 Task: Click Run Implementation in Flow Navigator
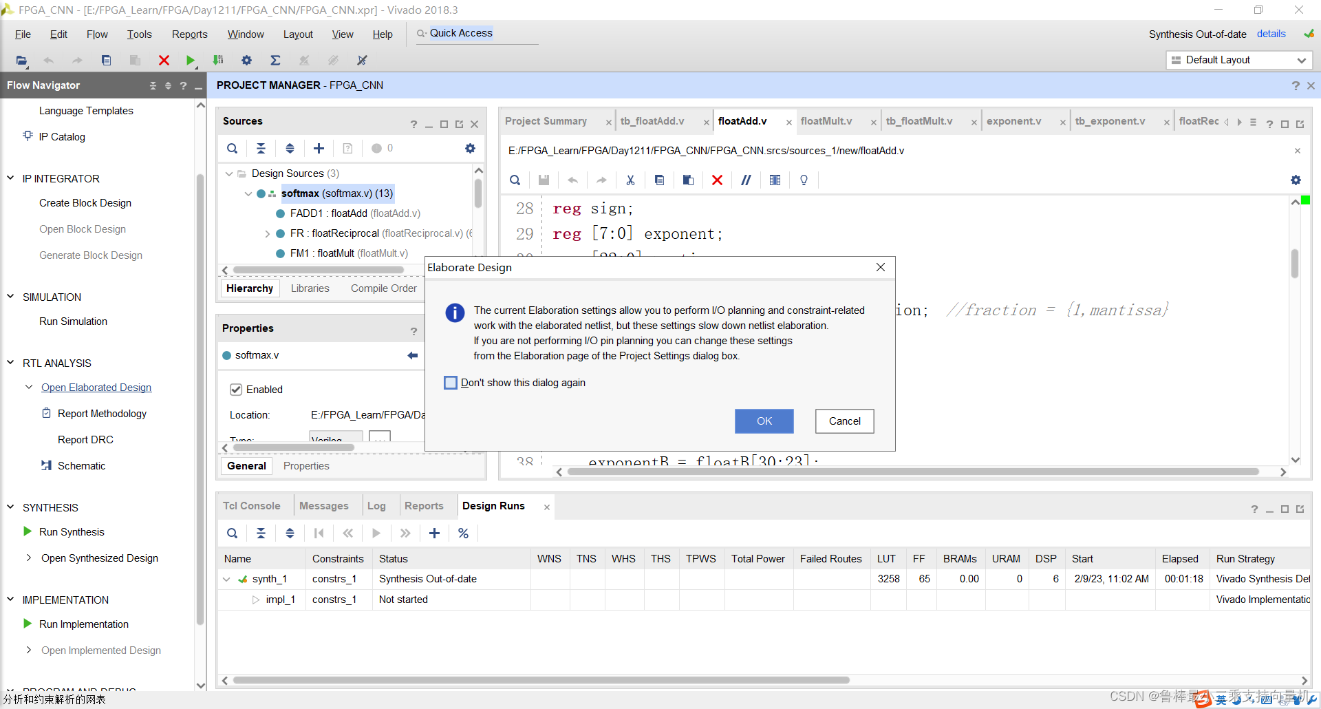[x=84, y=624]
